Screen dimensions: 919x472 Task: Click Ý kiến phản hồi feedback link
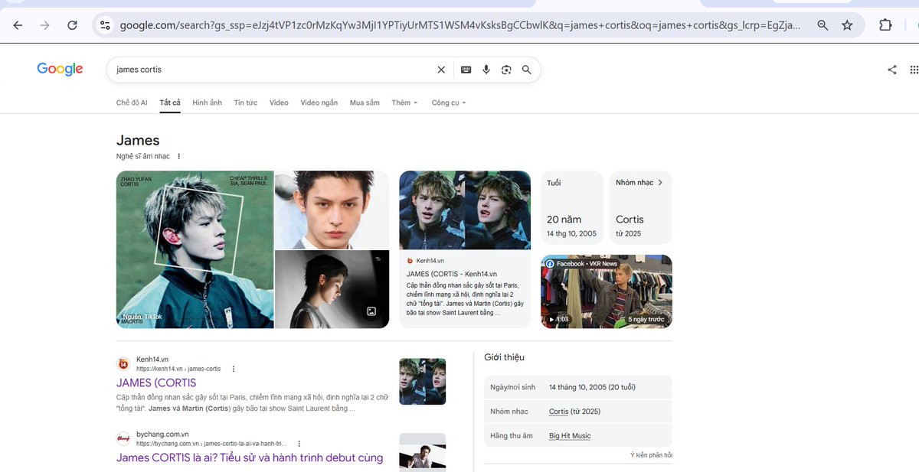[x=651, y=455]
